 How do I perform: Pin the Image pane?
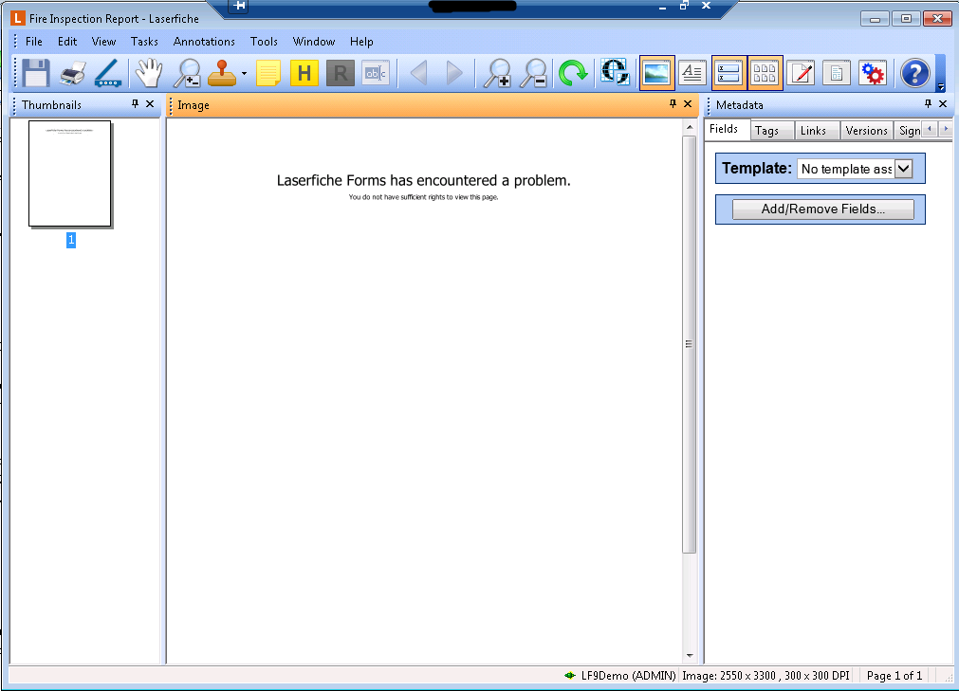[673, 104]
